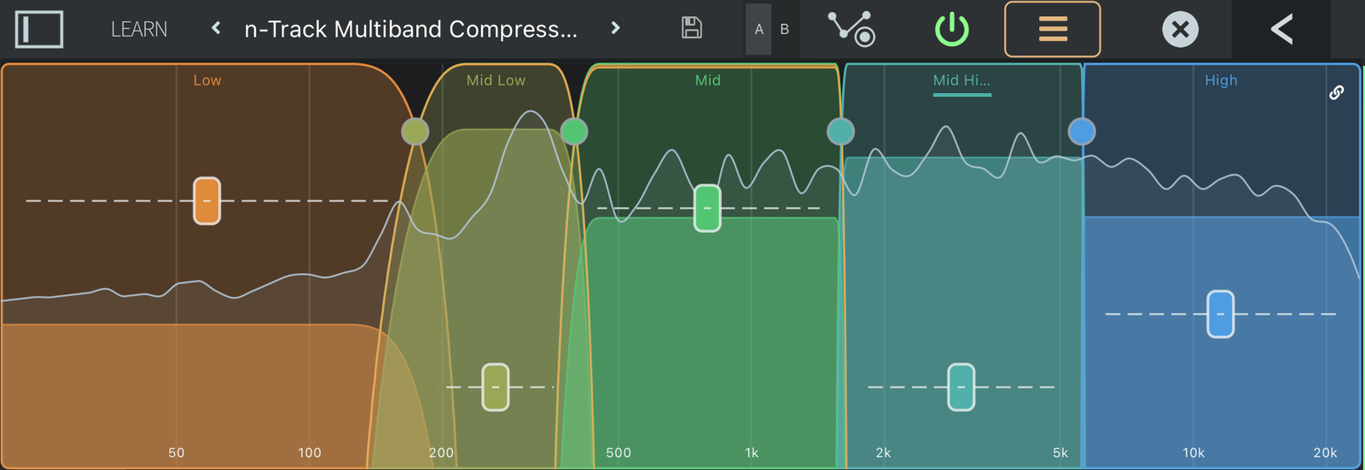Screen dimensions: 1365x470
Task: Toggle the link icon in High band
Action: (1337, 92)
